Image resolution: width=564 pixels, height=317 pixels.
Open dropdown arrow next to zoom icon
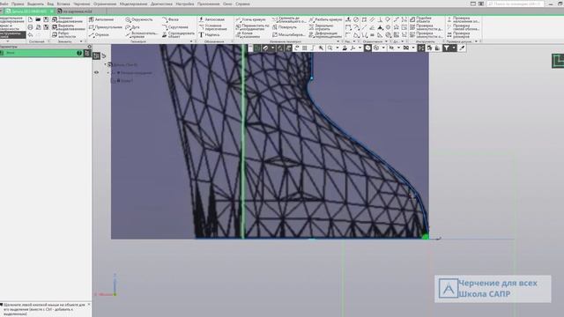pos(337,48)
